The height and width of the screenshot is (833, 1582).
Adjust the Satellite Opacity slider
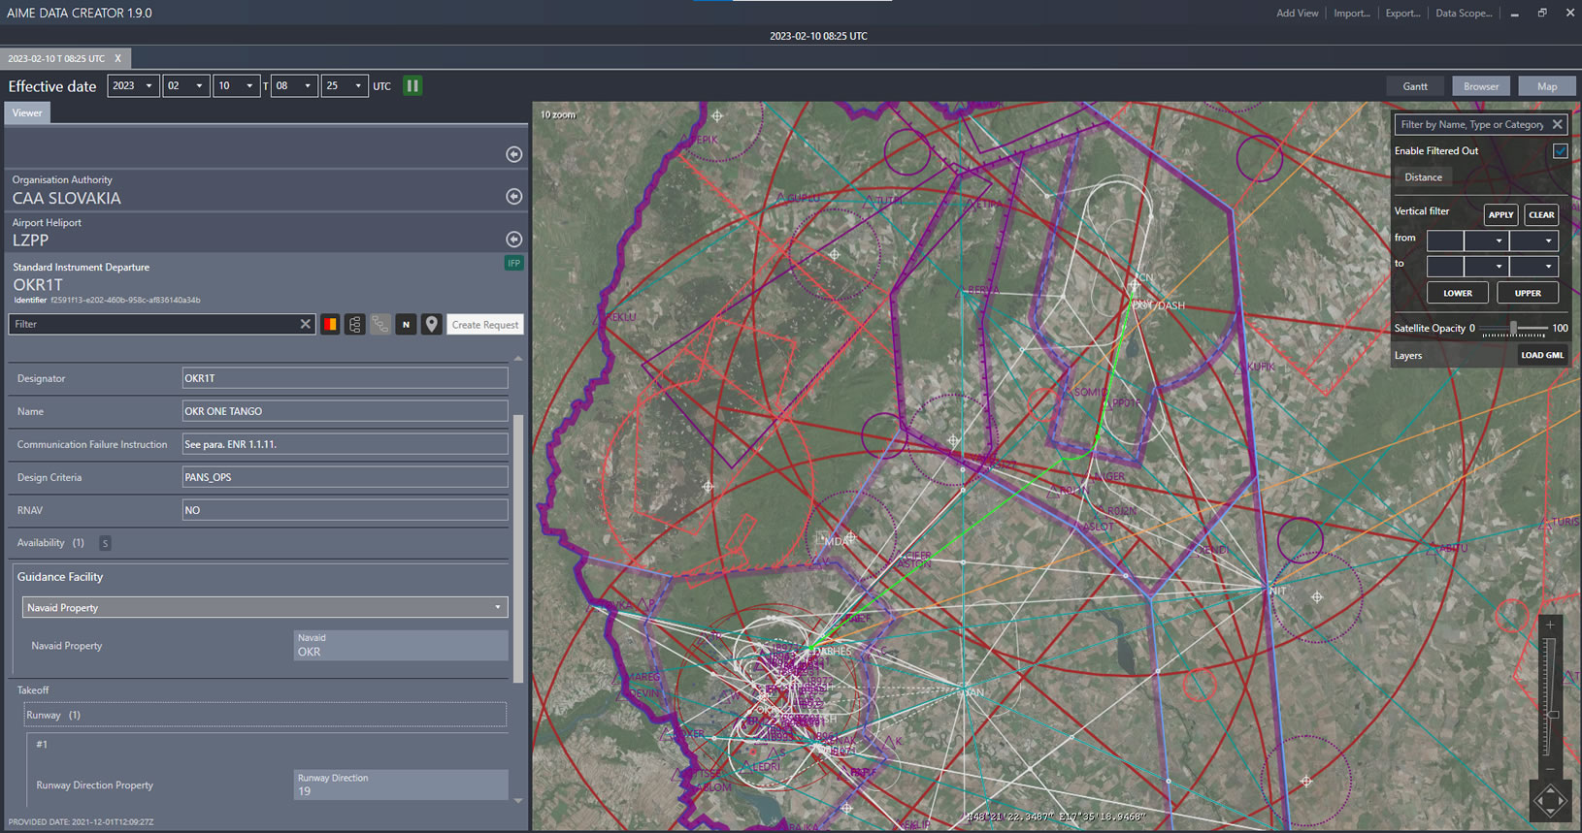coord(1513,329)
